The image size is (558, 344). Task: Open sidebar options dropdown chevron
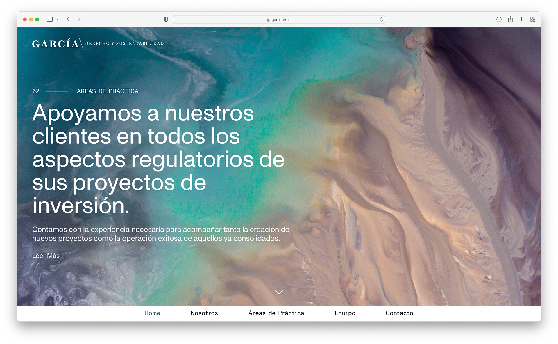58,19
